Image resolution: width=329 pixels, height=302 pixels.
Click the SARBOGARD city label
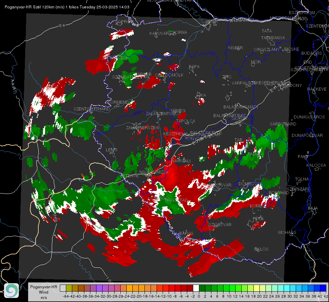[283, 124]
